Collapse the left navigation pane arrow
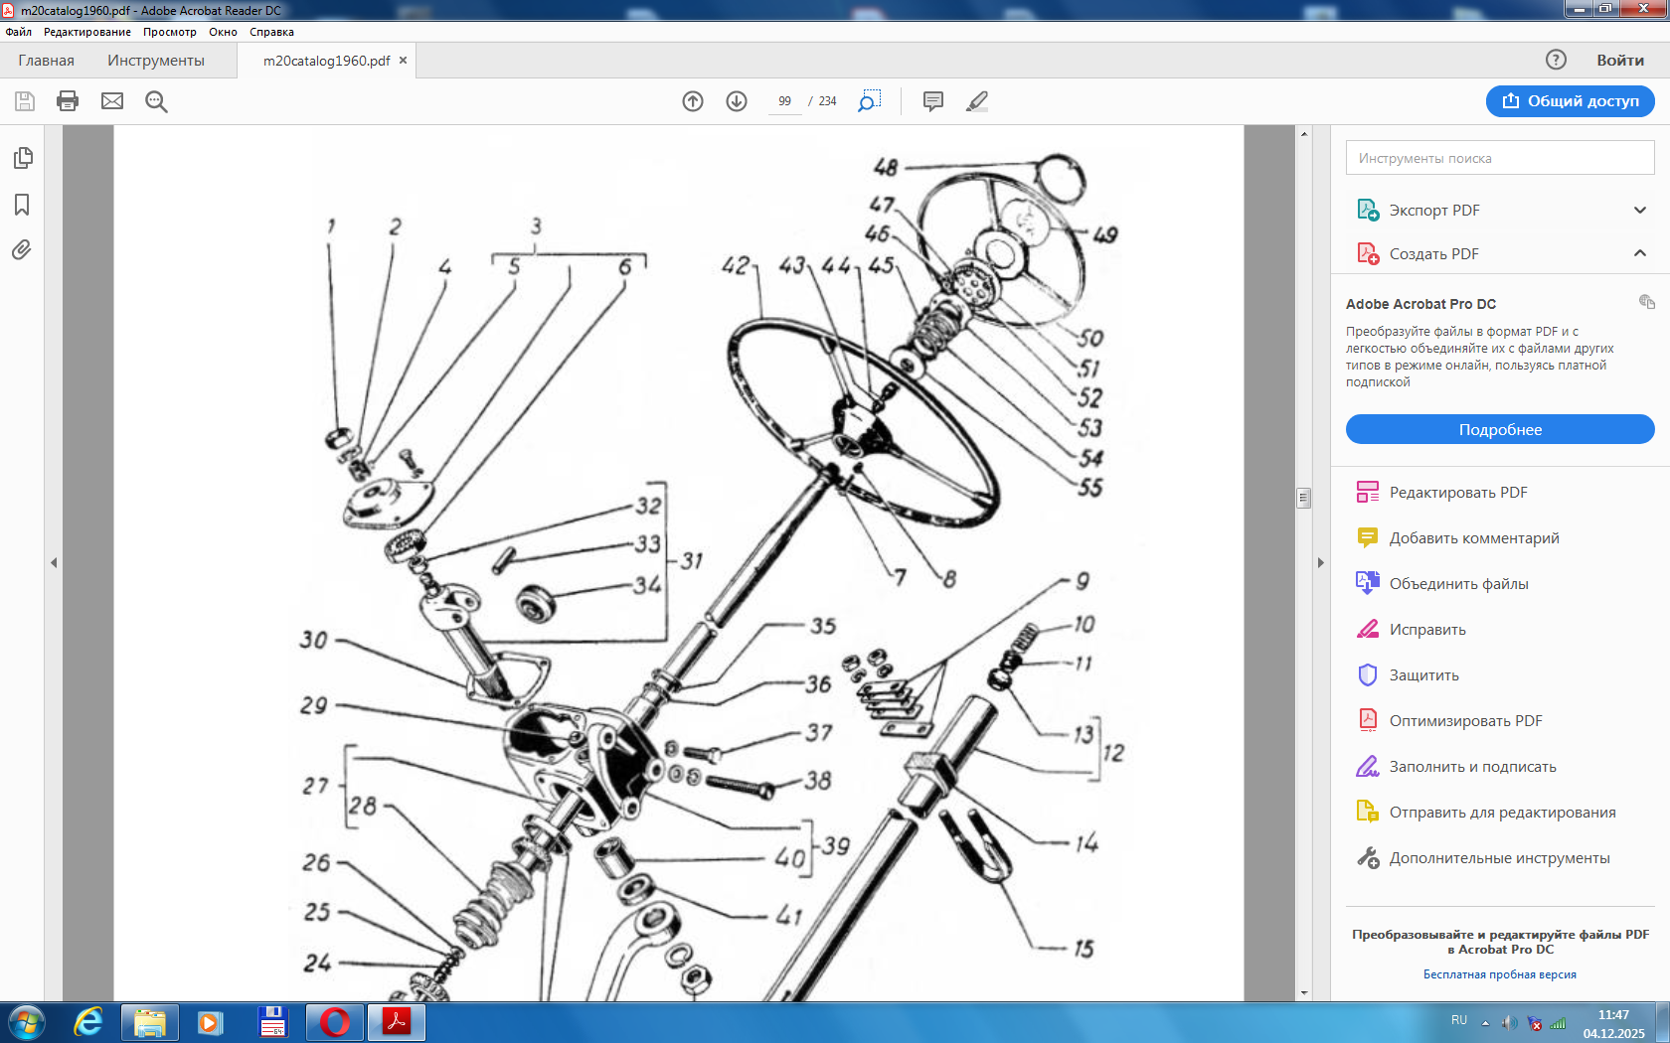 tap(54, 562)
